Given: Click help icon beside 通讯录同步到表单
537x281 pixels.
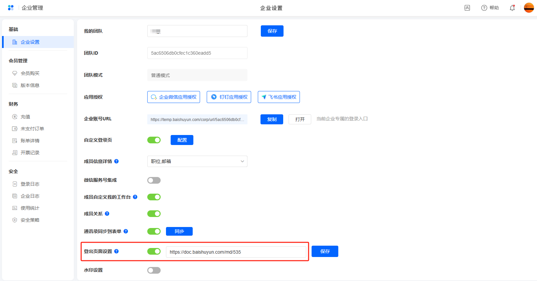Looking at the screenshot, I should [x=126, y=231].
